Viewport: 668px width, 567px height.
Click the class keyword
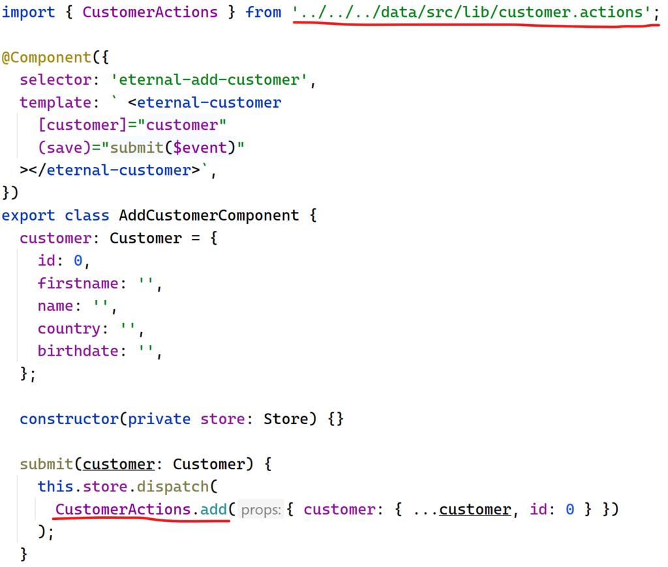[87, 215]
